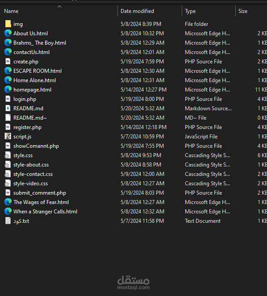Click the sort arrow above the Name column
This screenshot has width=267, height=296.
[59, 7]
